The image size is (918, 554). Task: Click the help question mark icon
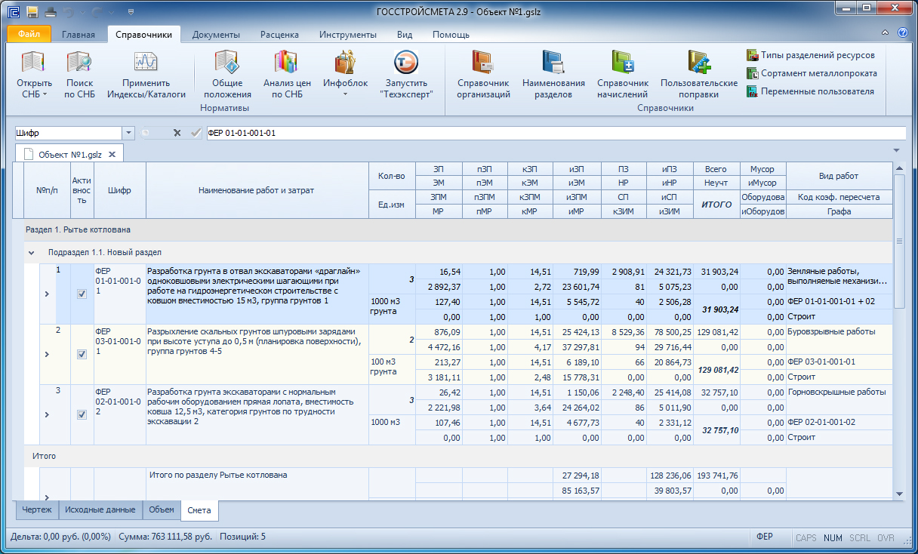tap(902, 34)
